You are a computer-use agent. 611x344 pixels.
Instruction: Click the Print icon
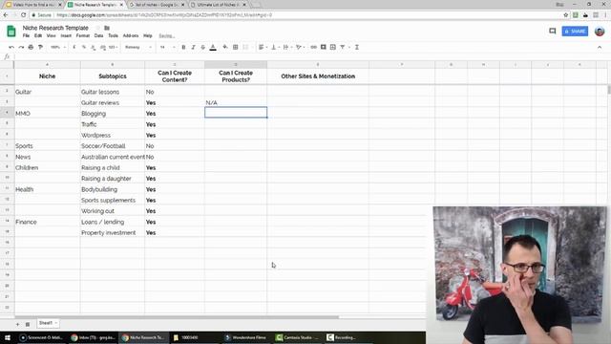coord(31,47)
